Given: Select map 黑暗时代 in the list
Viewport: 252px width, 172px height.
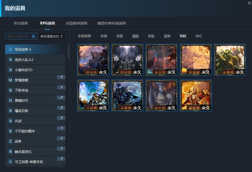Looking at the screenshot, I should pyautogui.click(x=35, y=101).
